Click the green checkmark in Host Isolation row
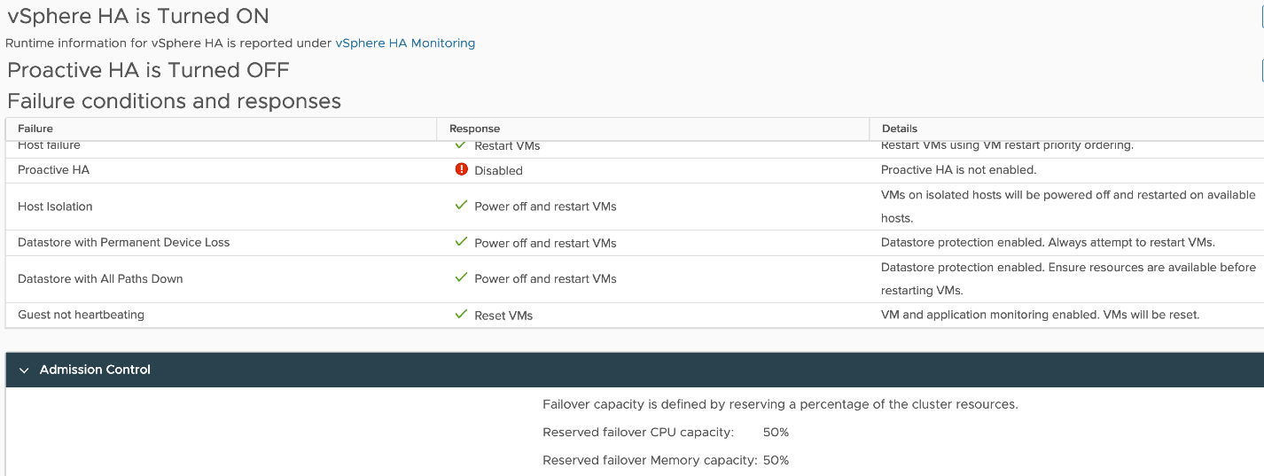 click(x=460, y=206)
